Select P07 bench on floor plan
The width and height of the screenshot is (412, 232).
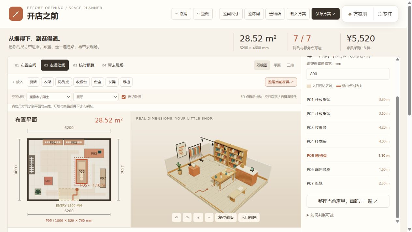coord(103,178)
